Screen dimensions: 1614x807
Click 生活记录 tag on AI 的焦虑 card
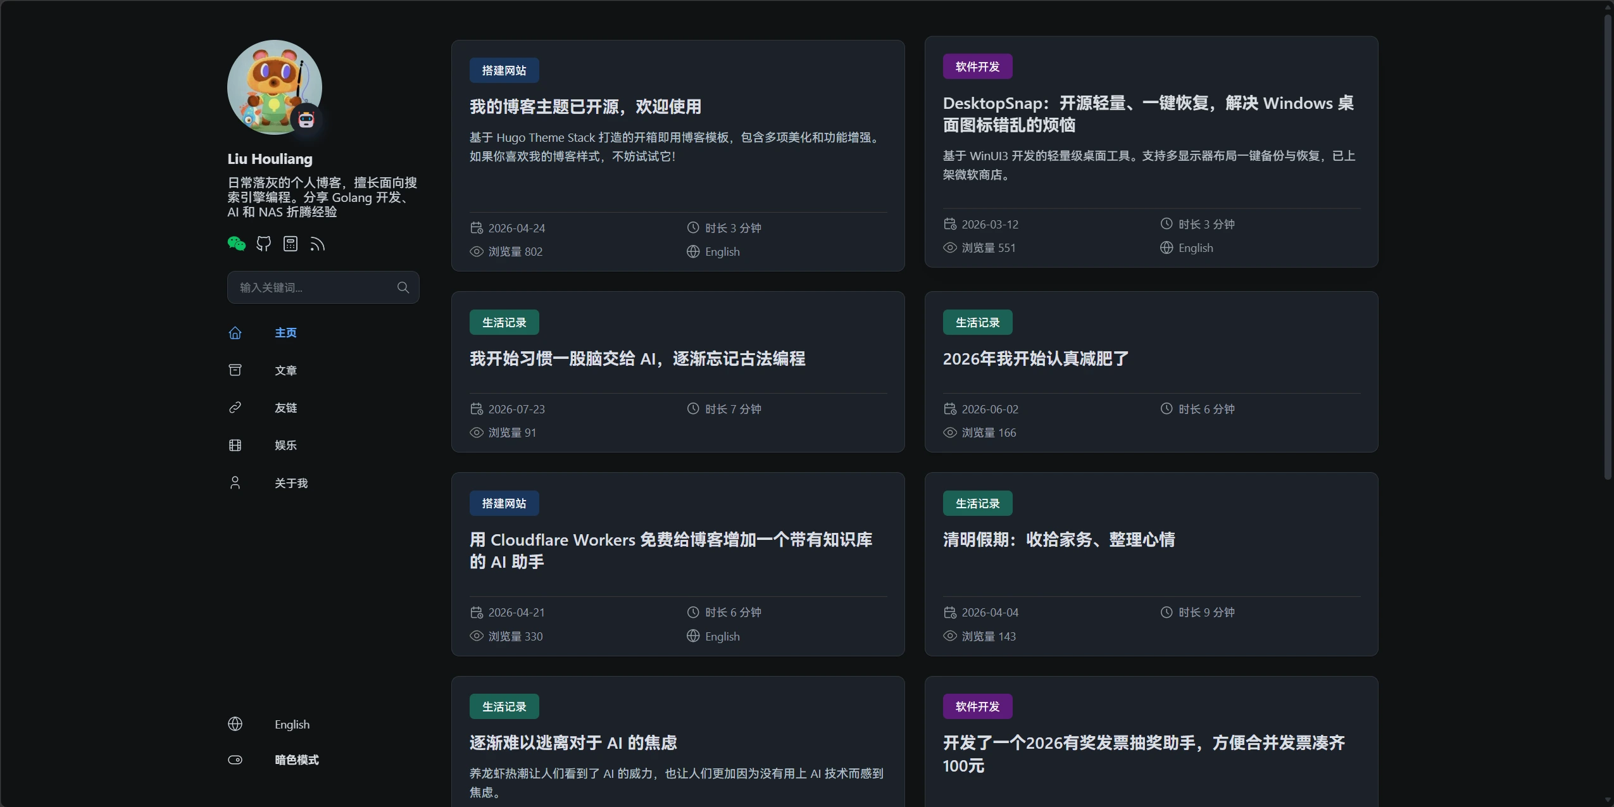(504, 706)
